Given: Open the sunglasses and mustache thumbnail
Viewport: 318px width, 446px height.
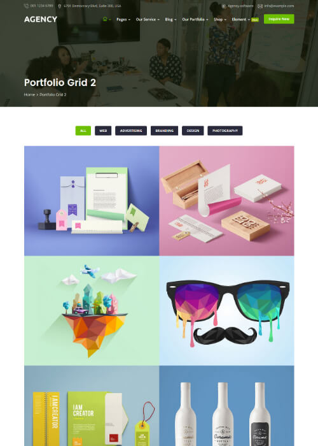Looking at the screenshot, I should (x=226, y=311).
